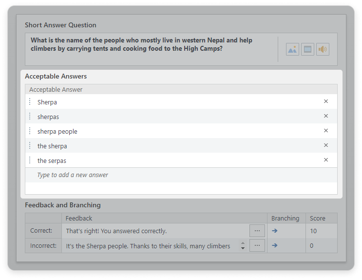Open branching arrow for Correct feedback
The image size is (362, 280).
tap(274, 231)
